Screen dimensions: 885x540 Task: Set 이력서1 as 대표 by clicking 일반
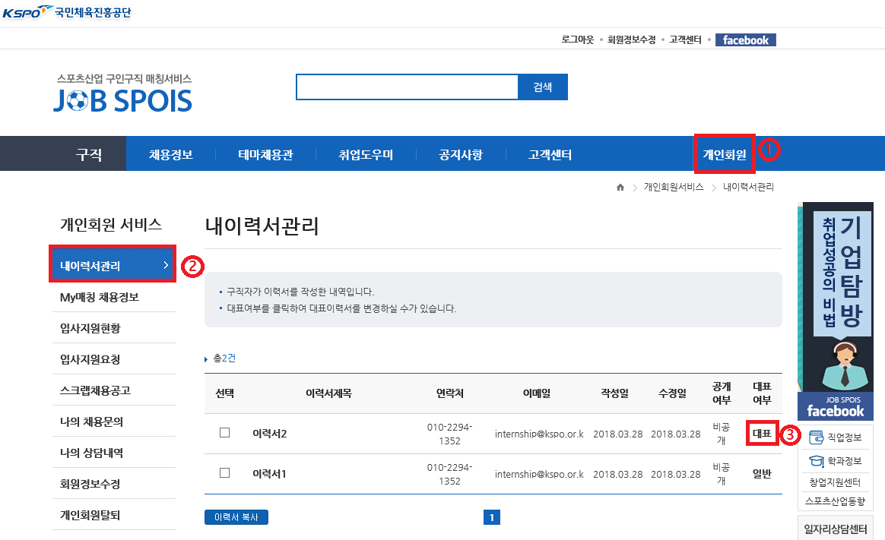[761, 474]
